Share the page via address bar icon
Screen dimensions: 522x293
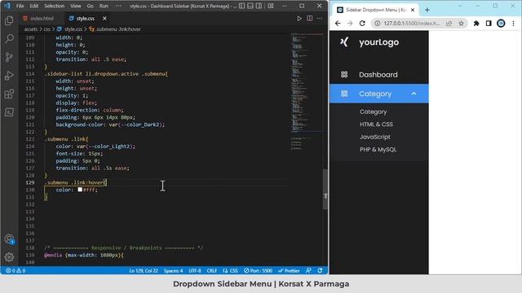(x=449, y=24)
